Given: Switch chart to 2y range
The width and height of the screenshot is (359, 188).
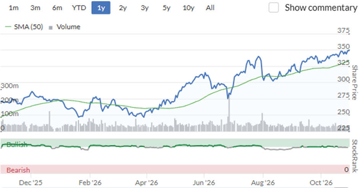Looking at the screenshot, I should 123,8.
